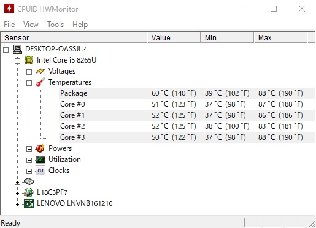Image resolution: width=316 pixels, height=228 pixels.
Task: Select the Powers flame icon
Action: (40, 148)
